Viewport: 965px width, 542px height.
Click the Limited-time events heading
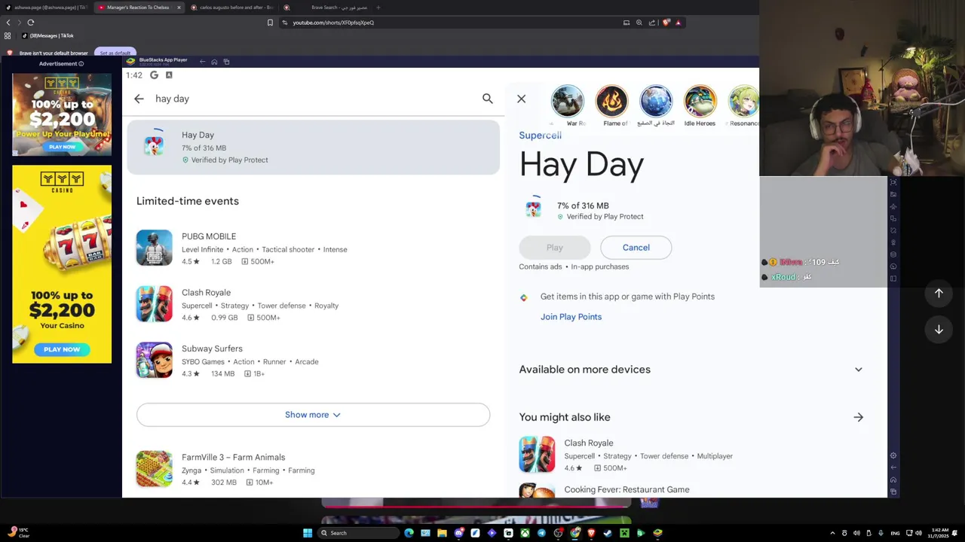tap(188, 201)
